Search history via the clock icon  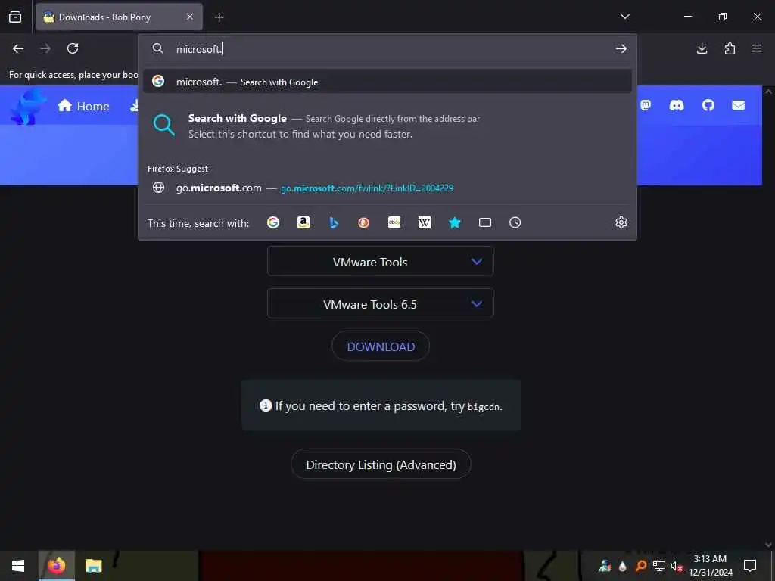tap(515, 223)
